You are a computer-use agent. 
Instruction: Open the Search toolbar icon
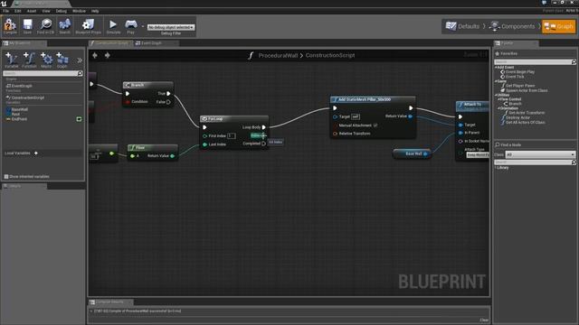(64, 25)
